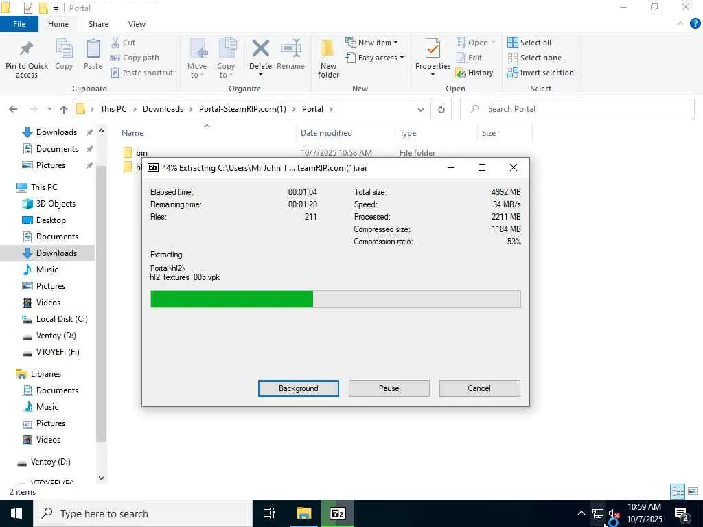This screenshot has width=703, height=527.
Task: Click the Delete X icon
Action: coord(260,49)
